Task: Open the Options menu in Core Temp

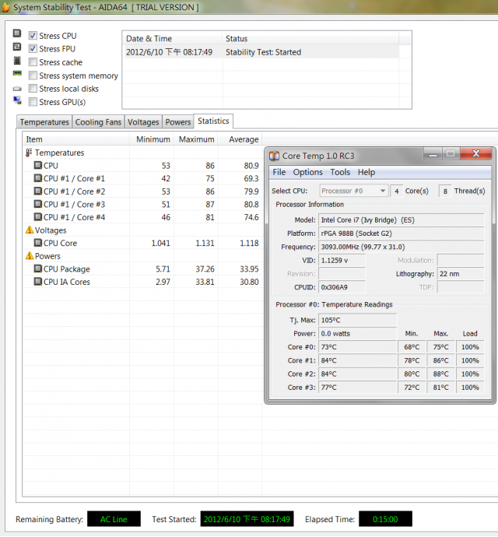Action: coord(307,172)
